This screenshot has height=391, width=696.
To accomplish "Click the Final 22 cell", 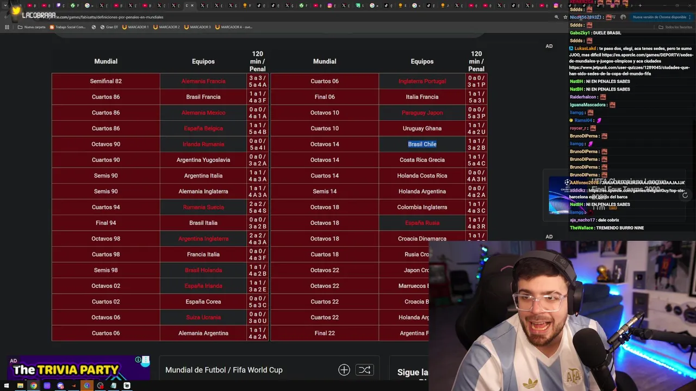I will tap(325, 333).
